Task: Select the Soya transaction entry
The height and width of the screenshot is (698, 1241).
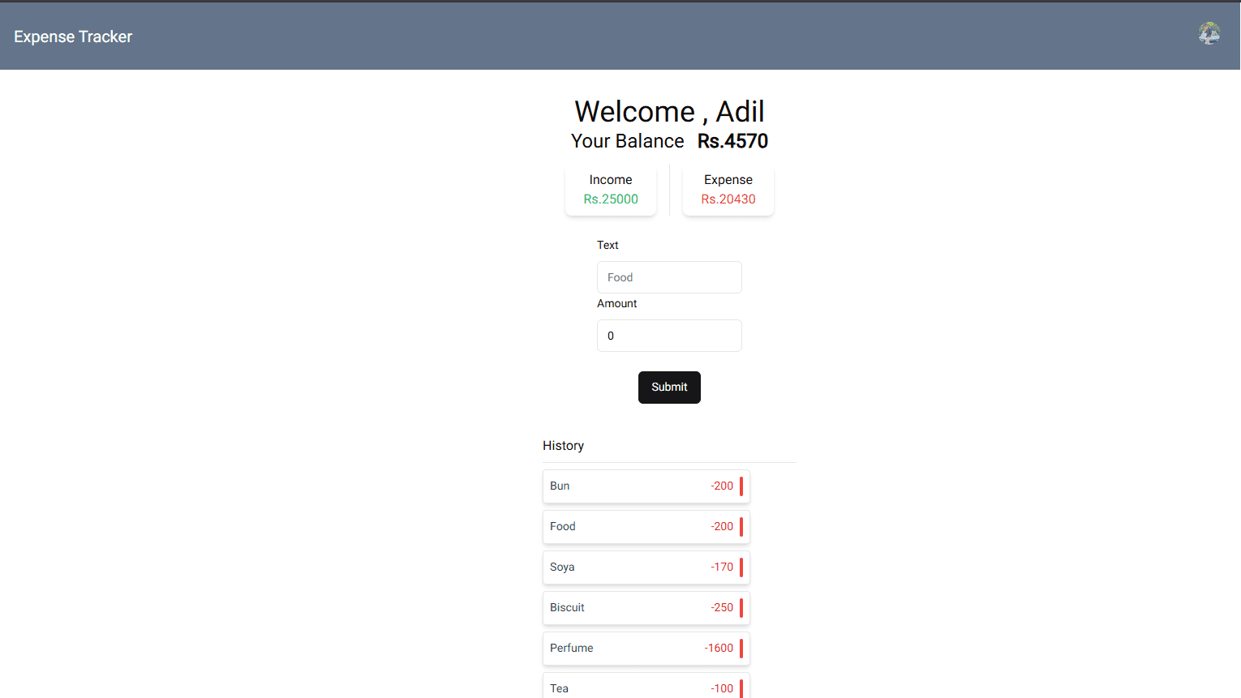Action: (646, 567)
